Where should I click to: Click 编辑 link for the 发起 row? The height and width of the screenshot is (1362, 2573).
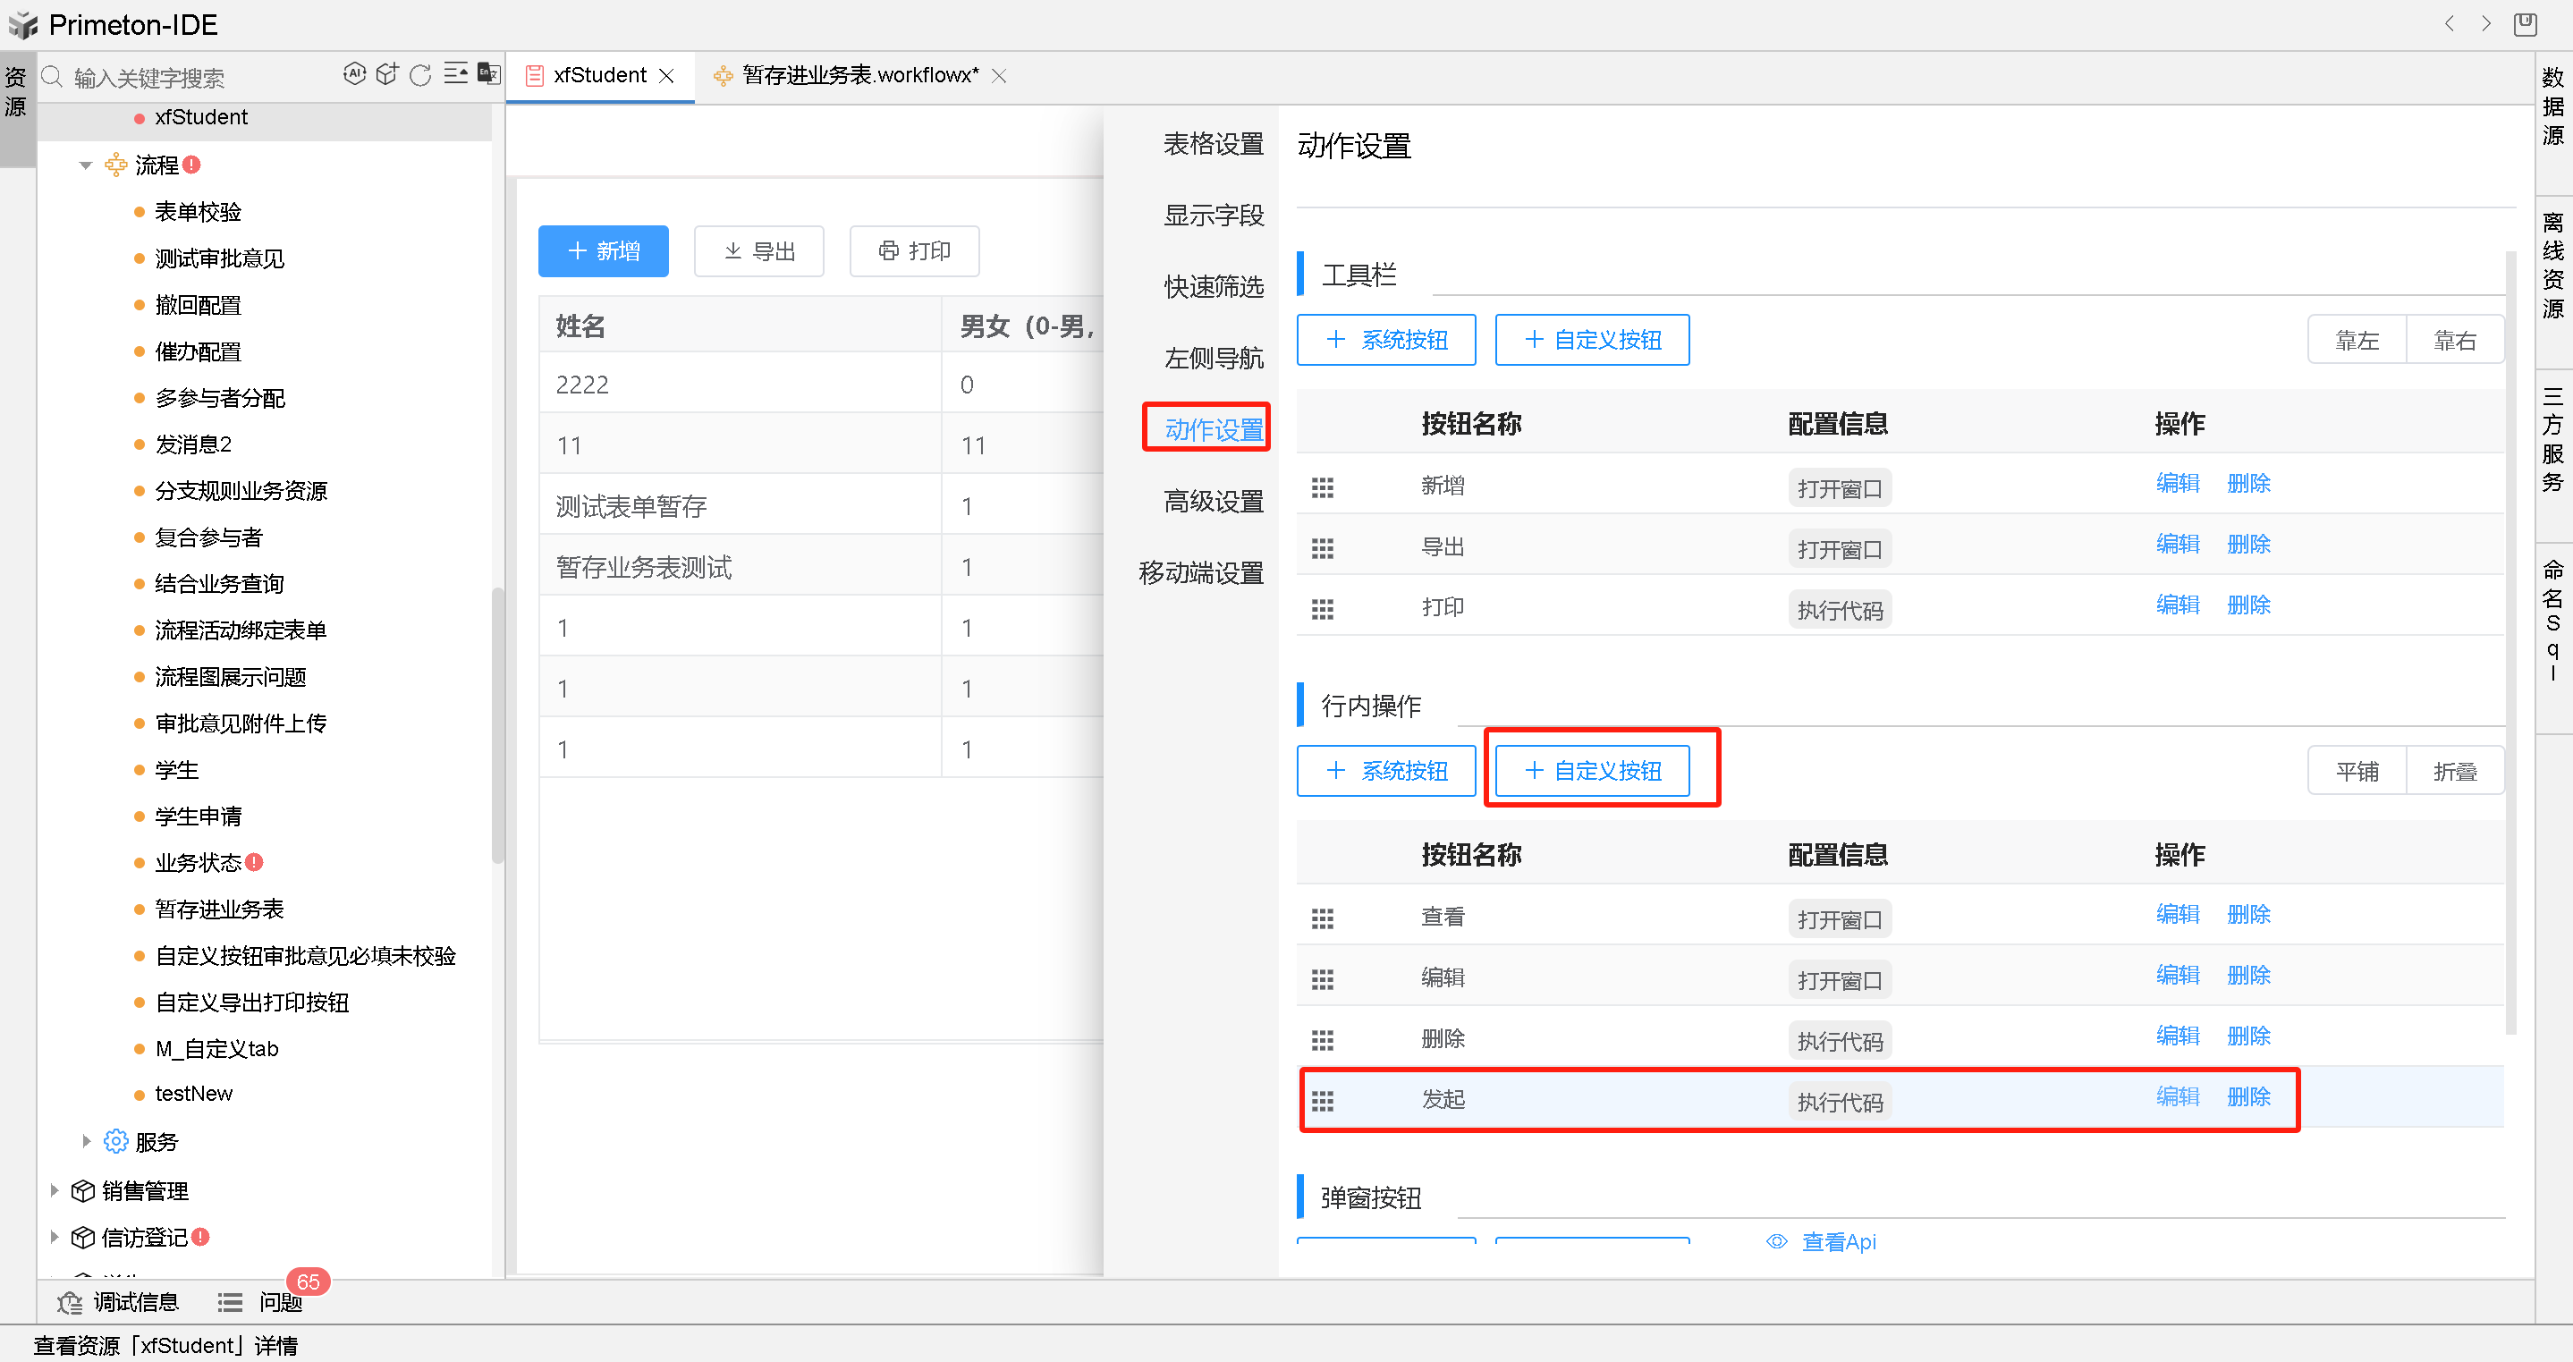click(2178, 1096)
